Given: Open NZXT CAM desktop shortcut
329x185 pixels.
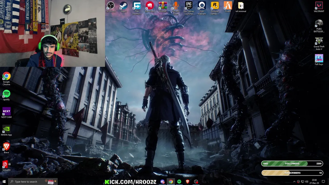Looking at the screenshot, I should pos(6,113).
